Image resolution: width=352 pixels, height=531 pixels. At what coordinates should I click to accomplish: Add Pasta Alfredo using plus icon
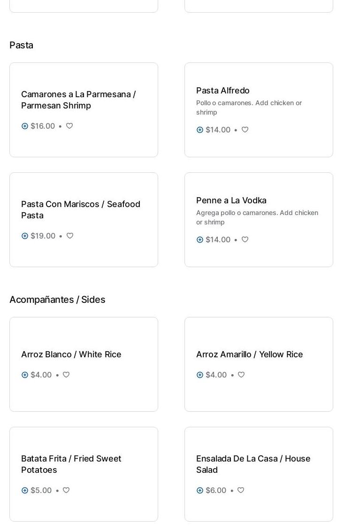coord(200,130)
